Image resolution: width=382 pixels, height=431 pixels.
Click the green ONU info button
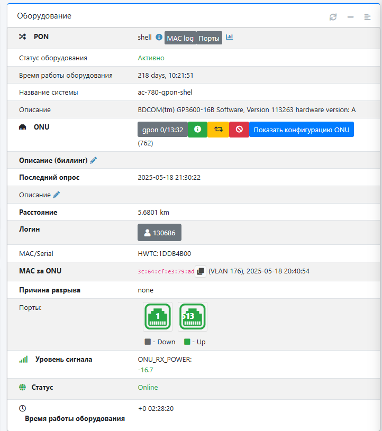coord(197,130)
